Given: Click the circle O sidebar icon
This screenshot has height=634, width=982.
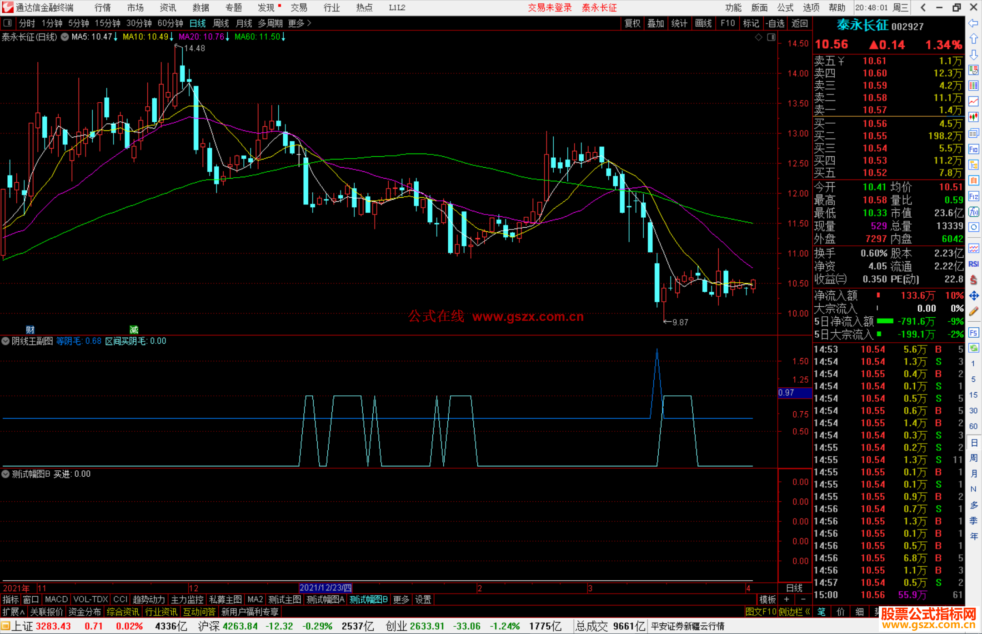Looking at the screenshot, I should [x=973, y=227].
